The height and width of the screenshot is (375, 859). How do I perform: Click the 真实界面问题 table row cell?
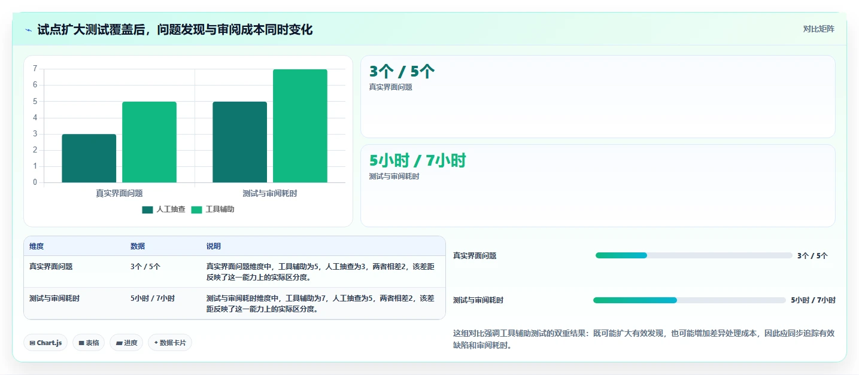click(51, 267)
